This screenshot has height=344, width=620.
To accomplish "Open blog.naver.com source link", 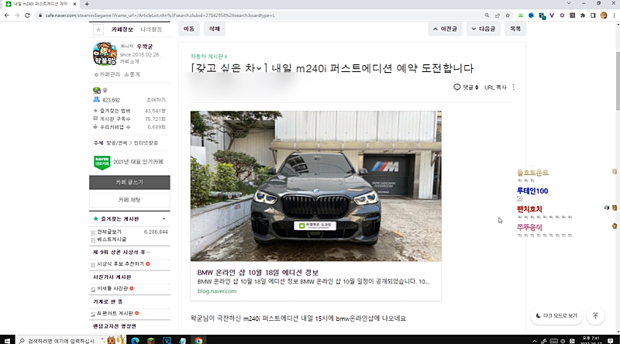I will (x=217, y=291).
